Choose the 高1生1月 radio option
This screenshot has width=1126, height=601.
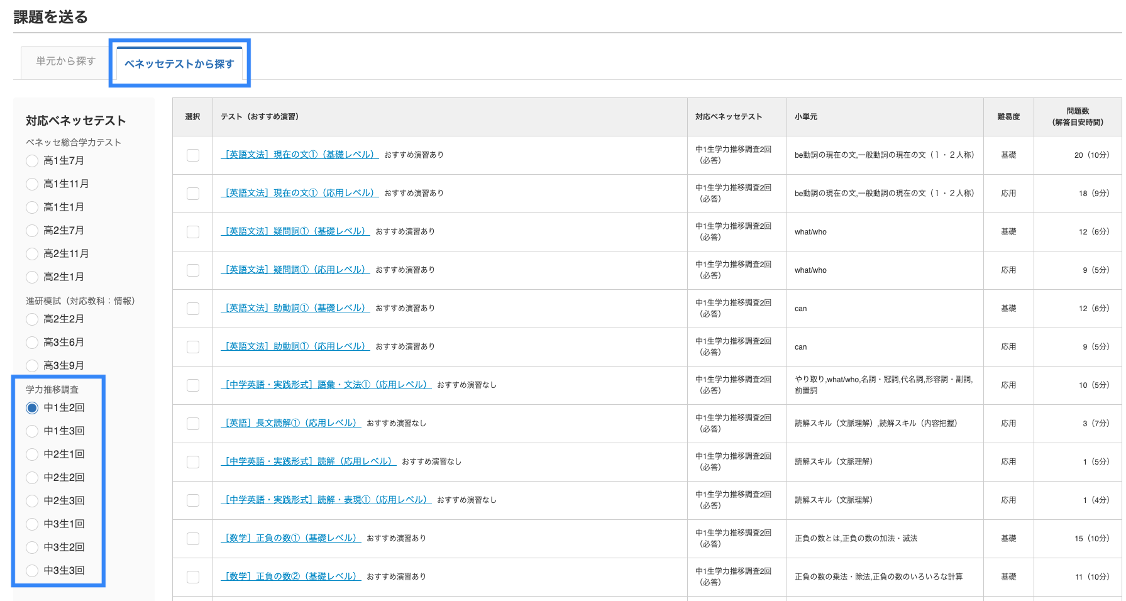coord(32,207)
